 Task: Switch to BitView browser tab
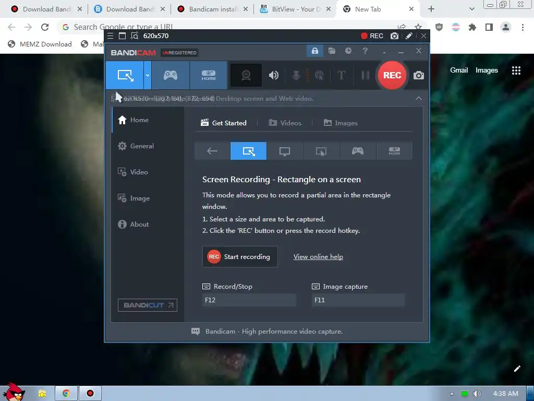coord(295,9)
